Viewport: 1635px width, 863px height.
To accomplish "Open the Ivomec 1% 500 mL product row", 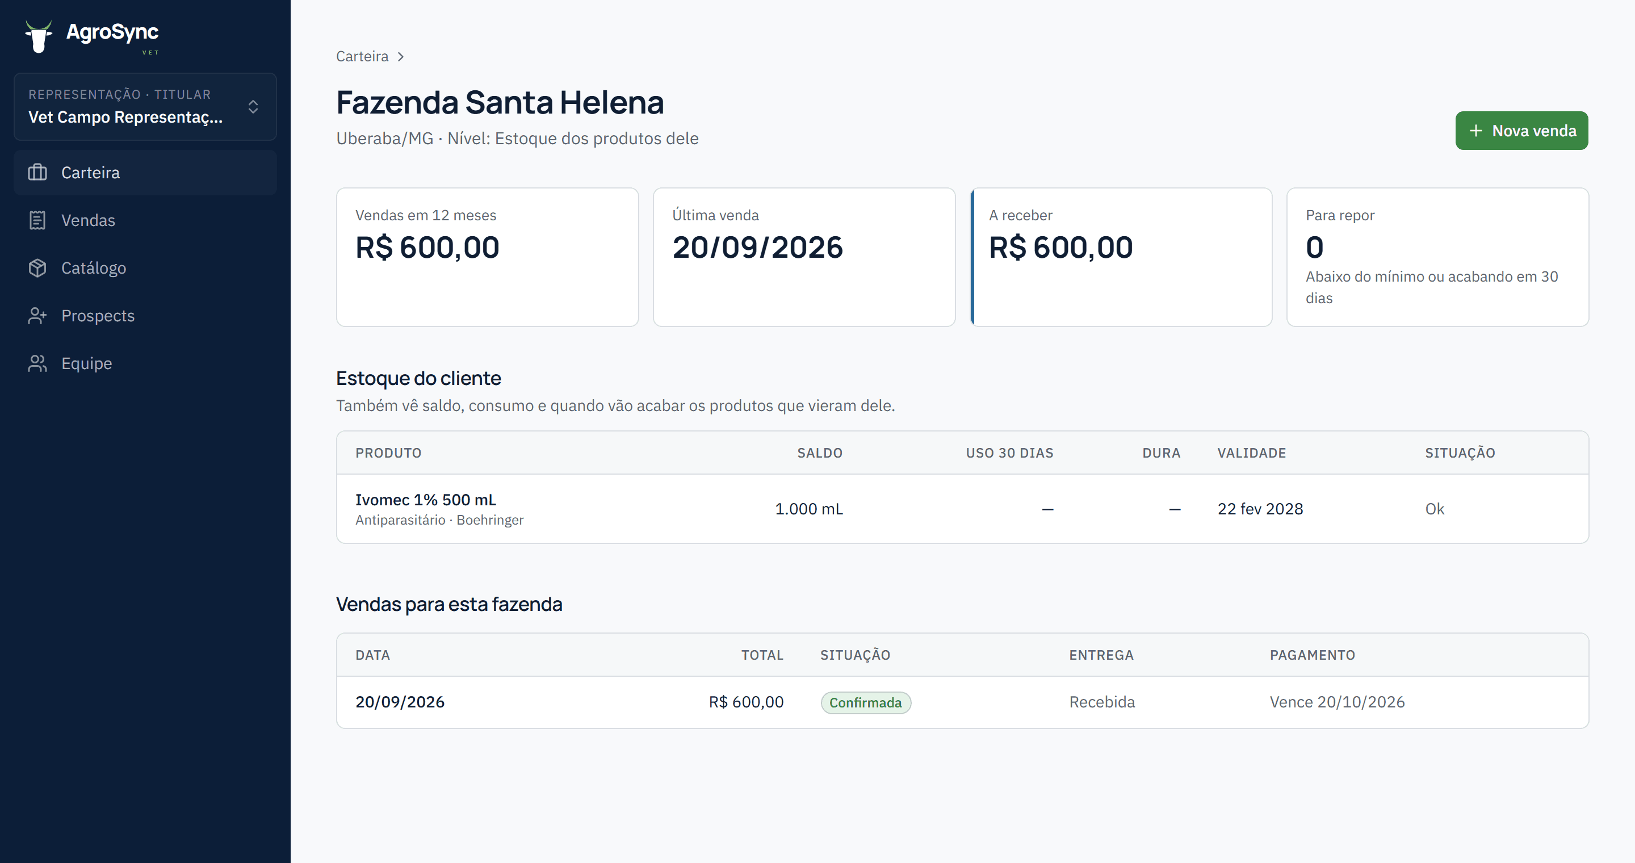I will pyautogui.click(x=962, y=509).
